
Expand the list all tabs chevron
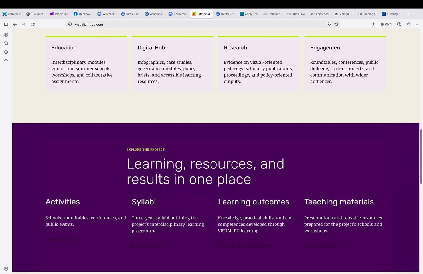pos(418,14)
